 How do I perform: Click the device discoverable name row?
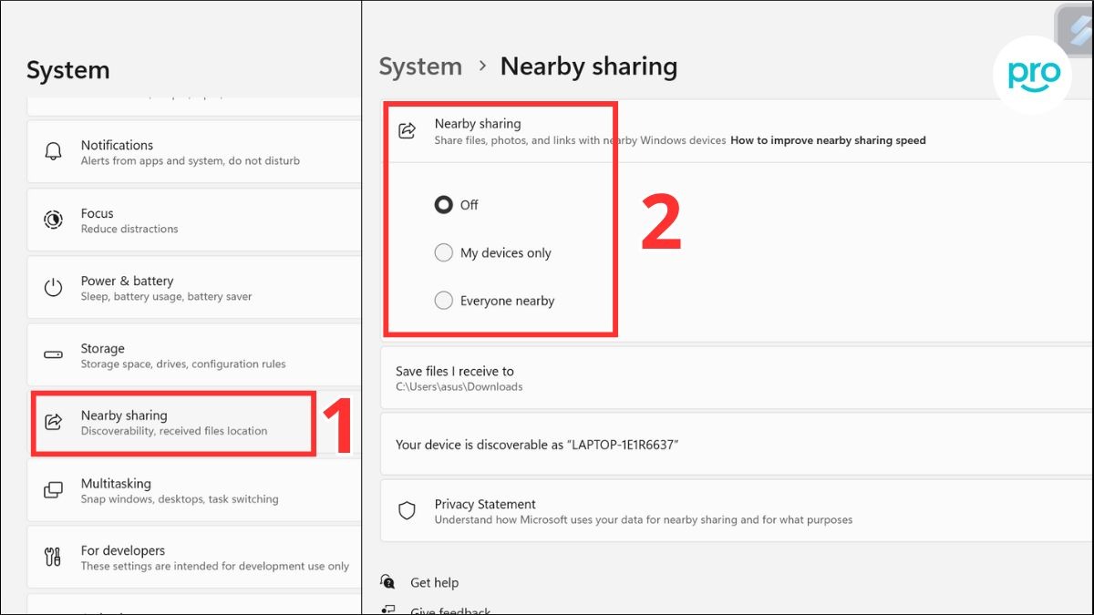click(737, 445)
